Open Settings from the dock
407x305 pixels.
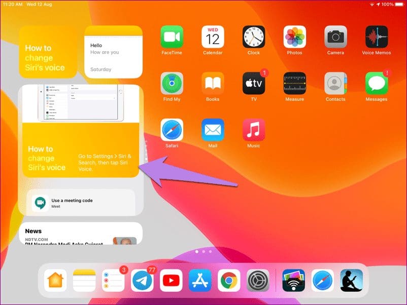[x=258, y=280]
